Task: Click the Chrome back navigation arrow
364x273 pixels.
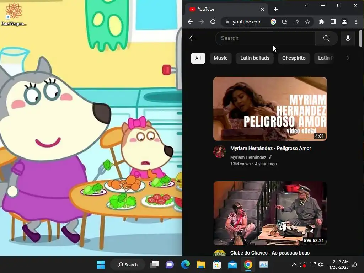Action: 190,22
